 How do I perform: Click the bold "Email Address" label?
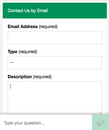[23, 27]
